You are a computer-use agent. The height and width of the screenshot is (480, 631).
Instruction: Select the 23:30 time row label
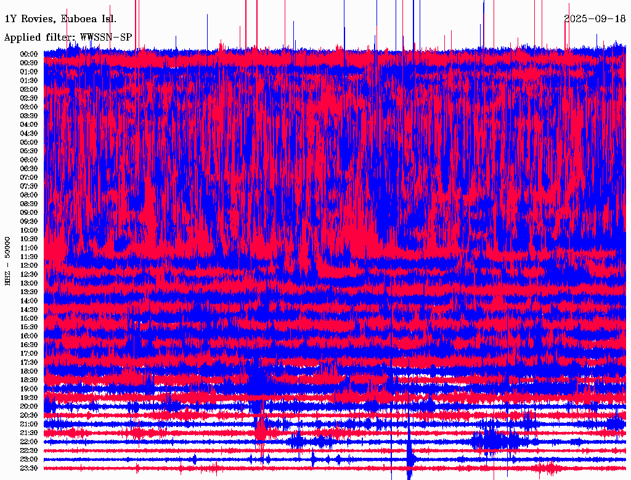(x=29, y=468)
